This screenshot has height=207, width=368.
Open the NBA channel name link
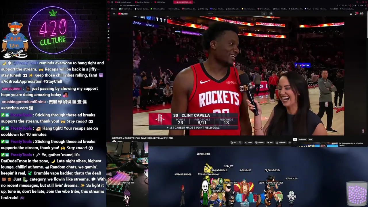pyautogui.click(x=119, y=141)
